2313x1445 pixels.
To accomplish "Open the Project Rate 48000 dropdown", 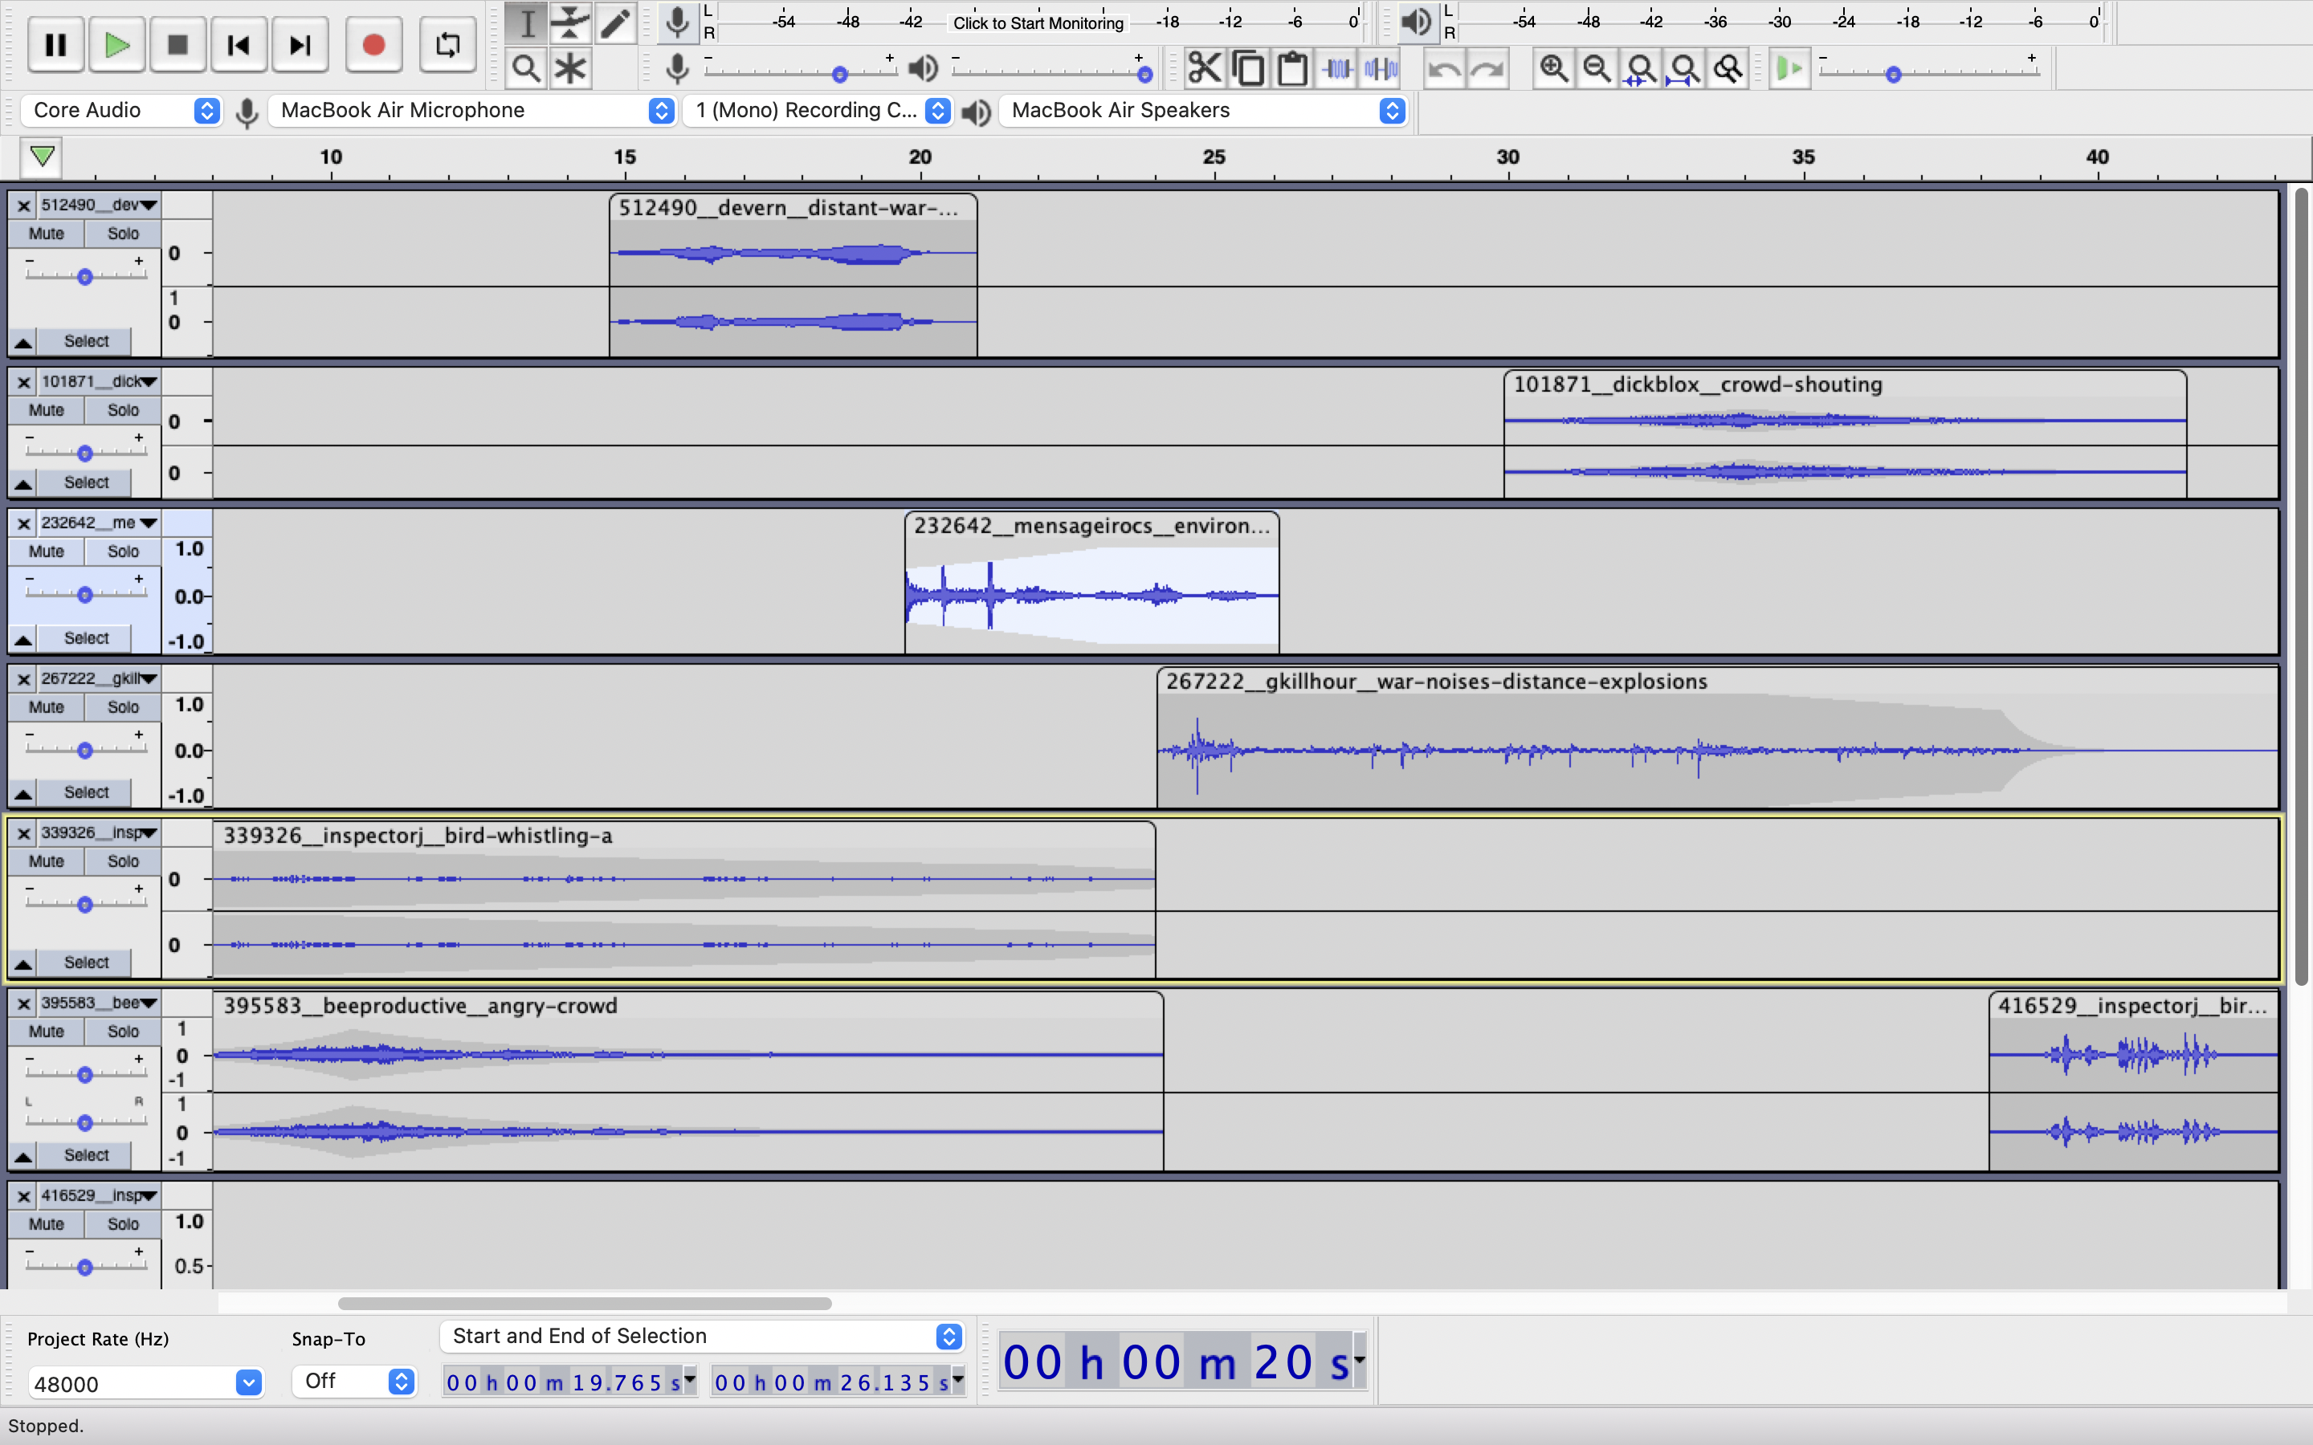I will click(x=248, y=1383).
